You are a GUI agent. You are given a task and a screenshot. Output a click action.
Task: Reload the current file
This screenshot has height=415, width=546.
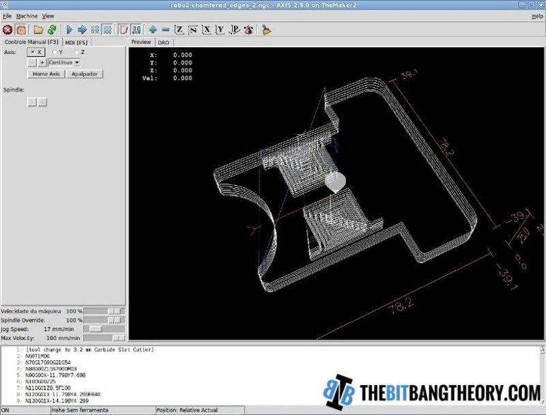coord(52,29)
